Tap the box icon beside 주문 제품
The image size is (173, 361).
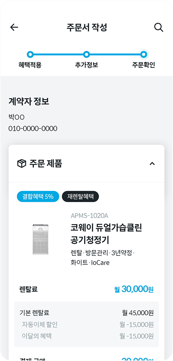[21, 164]
